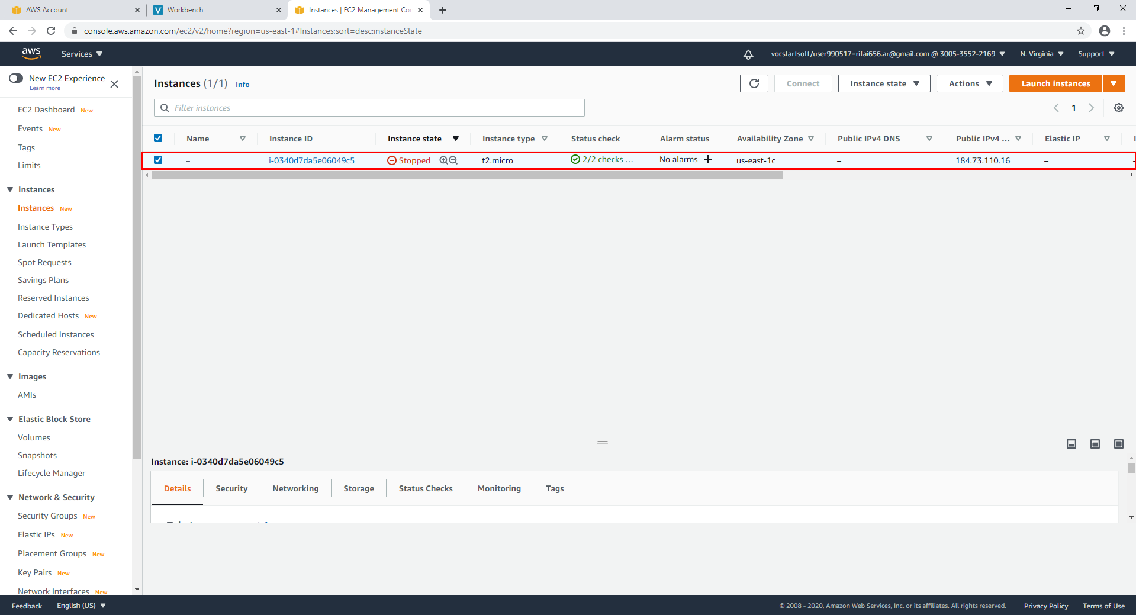Open the notifications bell

(748, 54)
